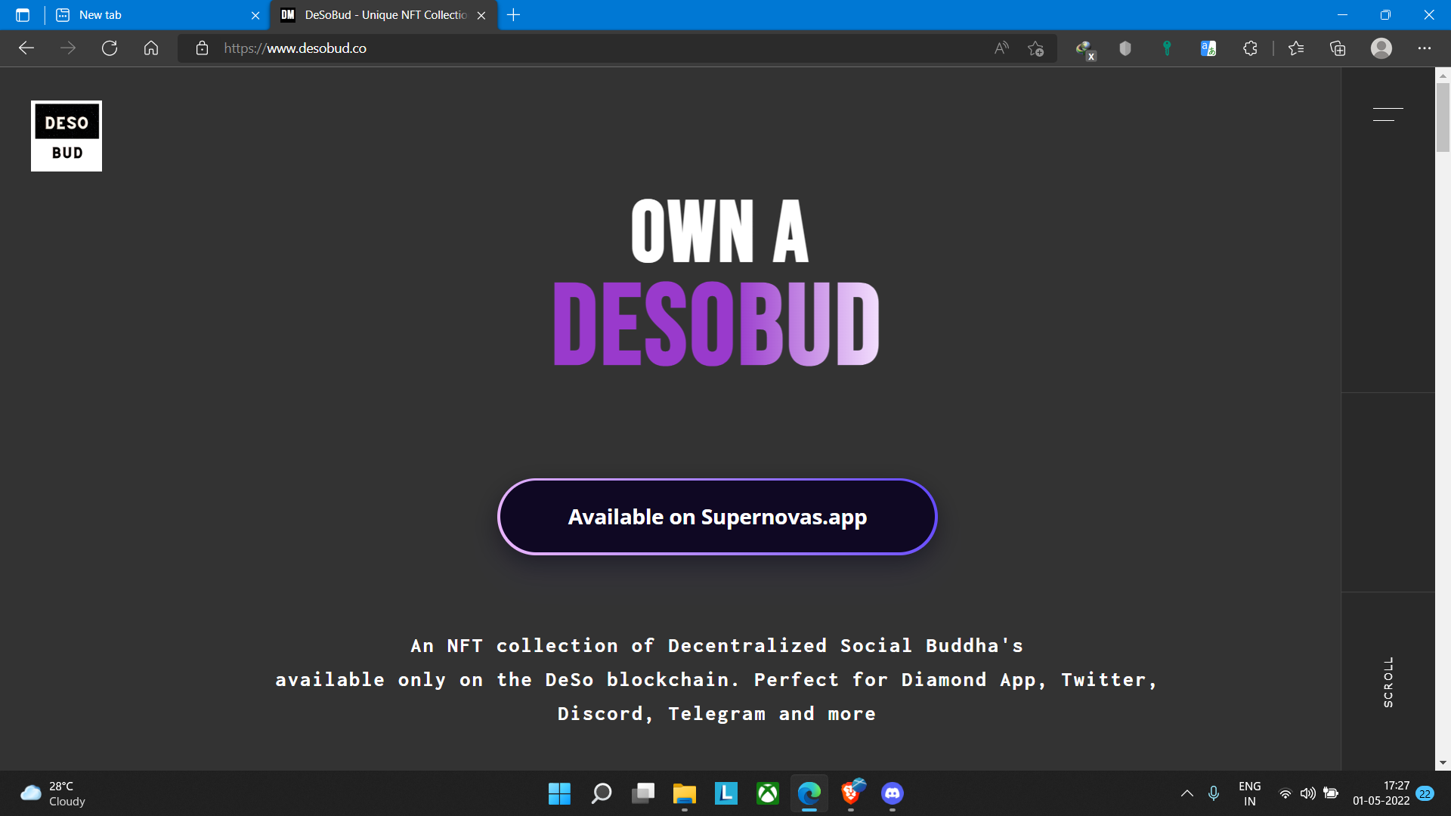The image size is (1451, 816).
Task: Show hidden system tray icons
Action: (1186, 793)
